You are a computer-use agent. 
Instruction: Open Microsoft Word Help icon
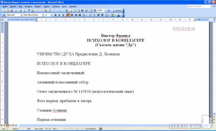pos(109,10)
